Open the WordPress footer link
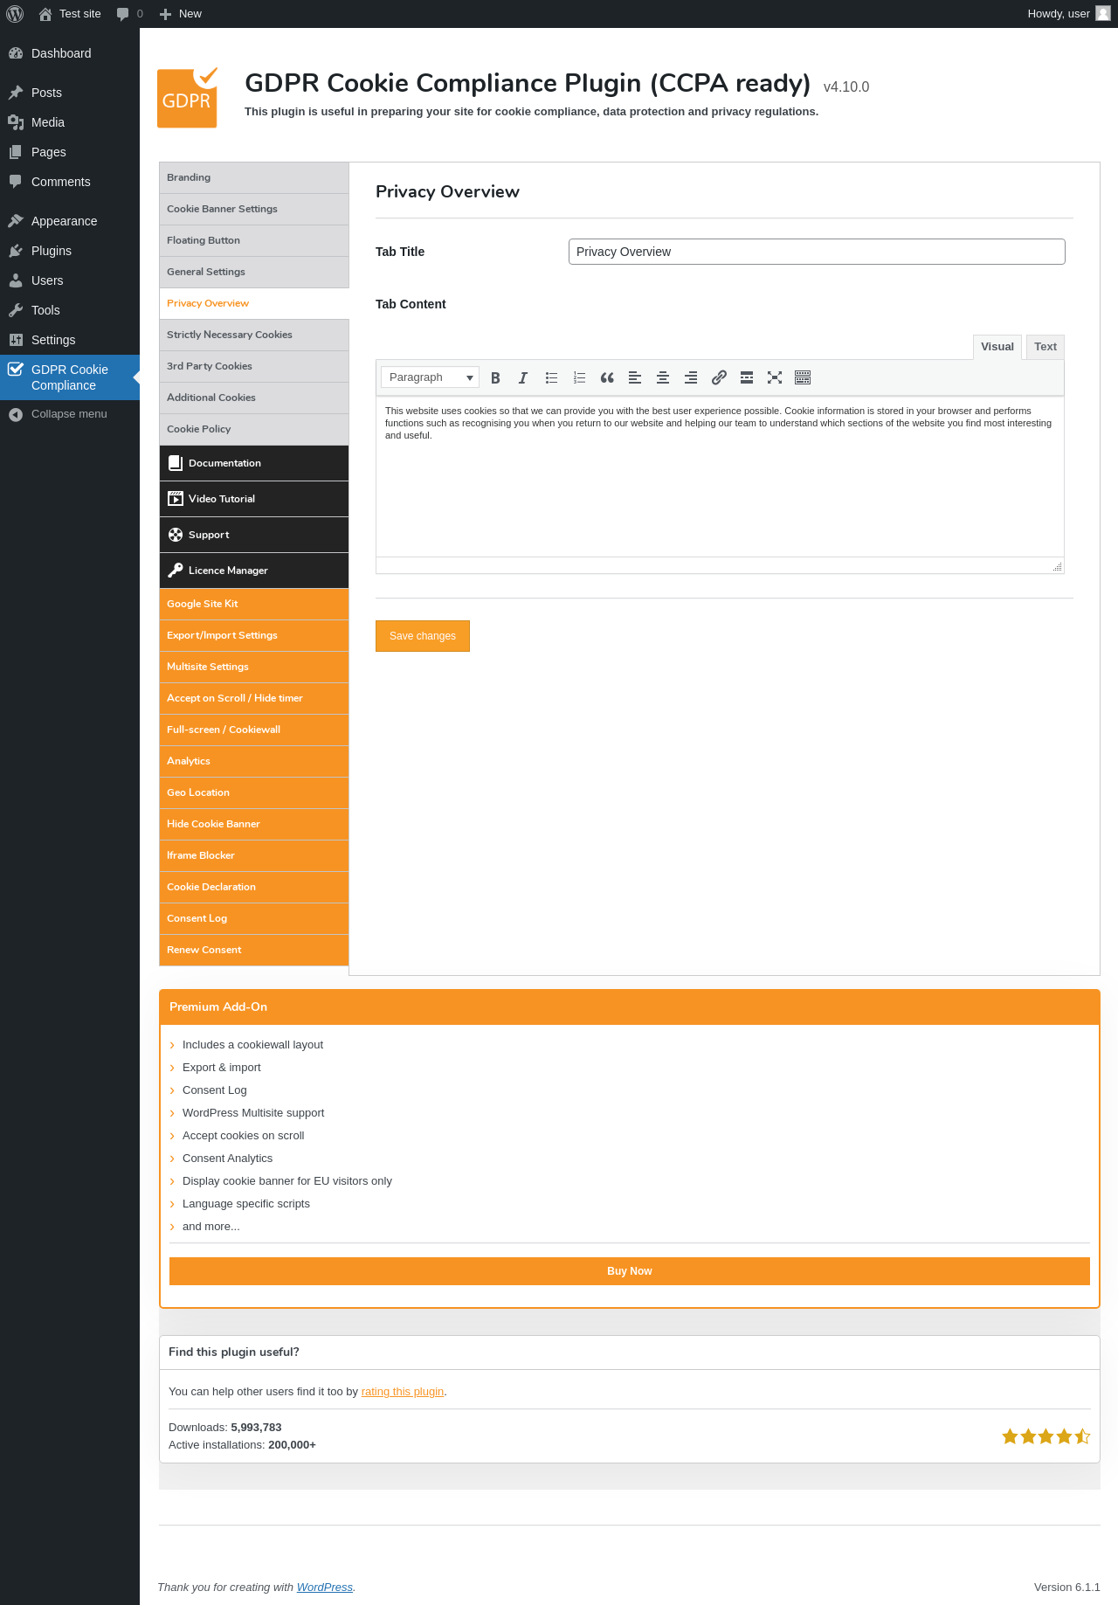 tap(325, 1588)
